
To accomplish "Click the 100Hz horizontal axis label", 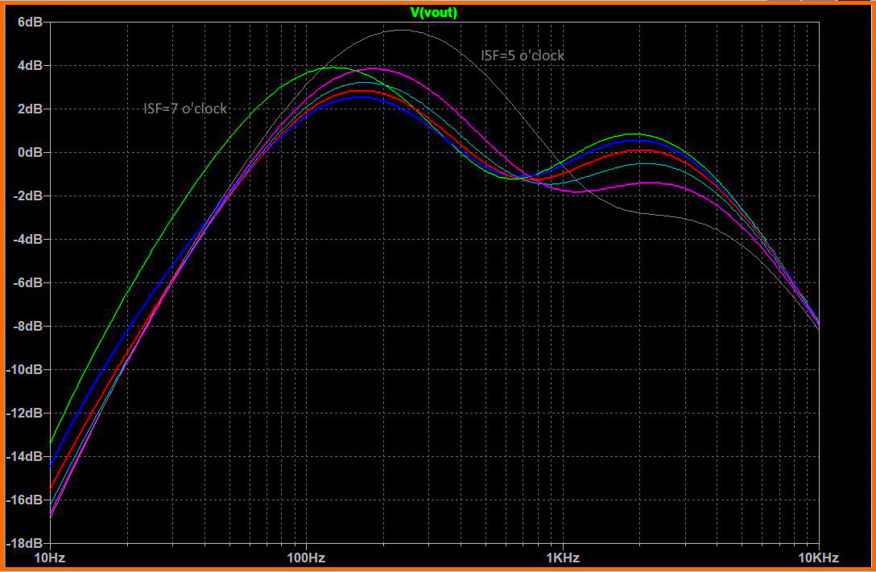I will coord(305,558).
